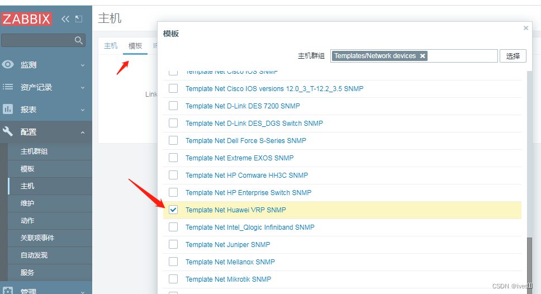Open Template Net Huawei VRP SNMP link
Screen dimensions: 541x294
point(236,210)
